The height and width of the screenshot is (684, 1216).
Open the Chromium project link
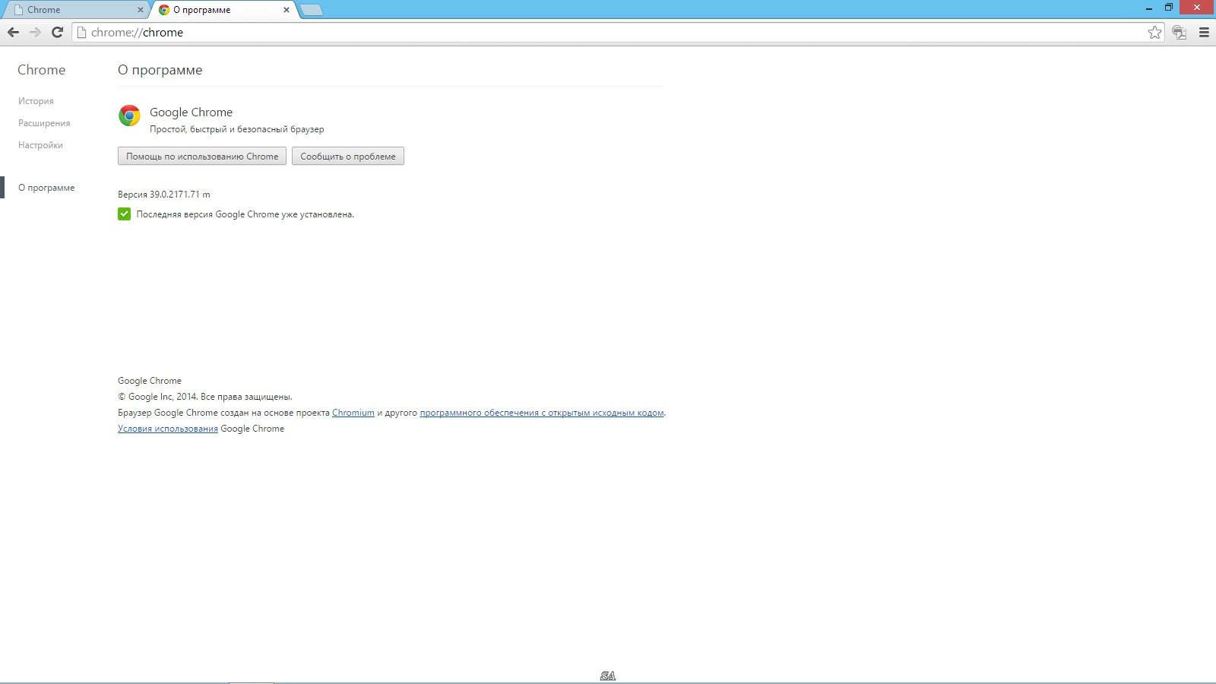click(x=353, y=413)
